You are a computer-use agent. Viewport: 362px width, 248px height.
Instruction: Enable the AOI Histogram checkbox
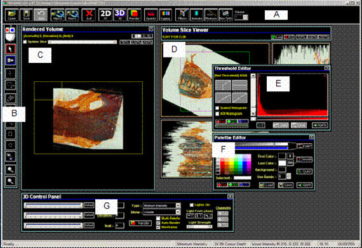[x=217, y=114]
